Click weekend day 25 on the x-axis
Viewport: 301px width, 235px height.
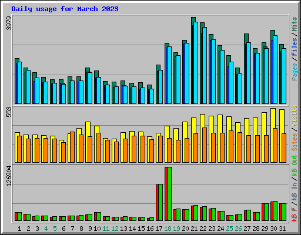pos(230,229)
